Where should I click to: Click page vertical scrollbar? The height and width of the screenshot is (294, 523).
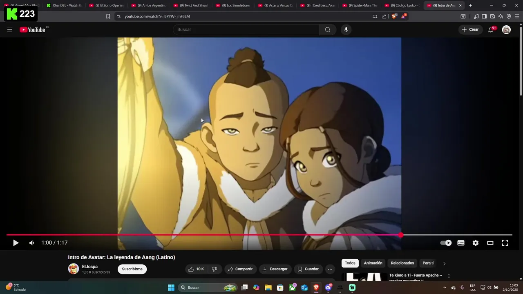(x=521, y=61)
